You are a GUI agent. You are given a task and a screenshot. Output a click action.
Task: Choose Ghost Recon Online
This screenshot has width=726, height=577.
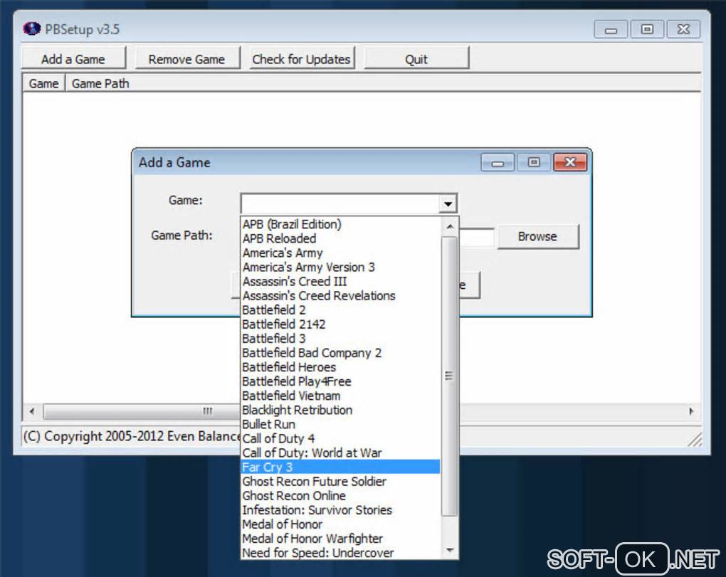[x=340, y=496]
